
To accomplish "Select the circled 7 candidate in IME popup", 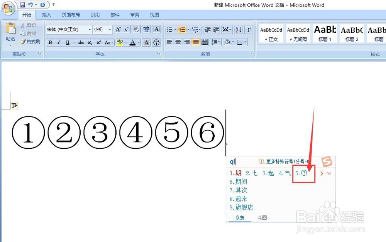I will pos(304,173).
